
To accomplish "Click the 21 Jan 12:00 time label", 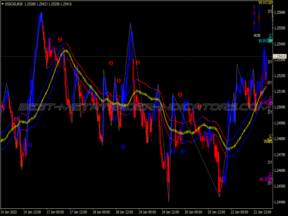I will click(263, 212).
